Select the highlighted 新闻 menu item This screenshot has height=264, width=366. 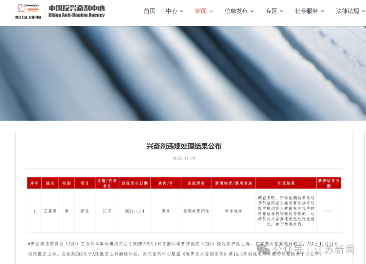[x=201, y=11]
